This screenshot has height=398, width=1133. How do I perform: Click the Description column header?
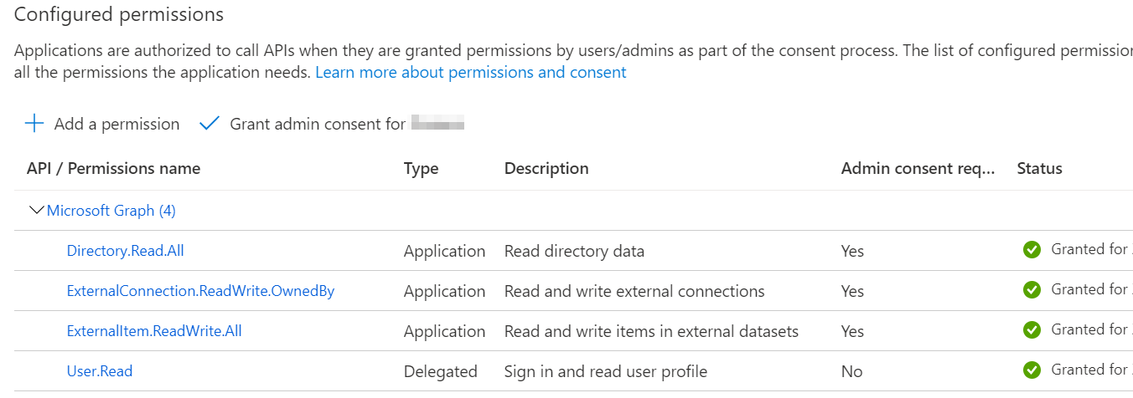pos(546,168)
